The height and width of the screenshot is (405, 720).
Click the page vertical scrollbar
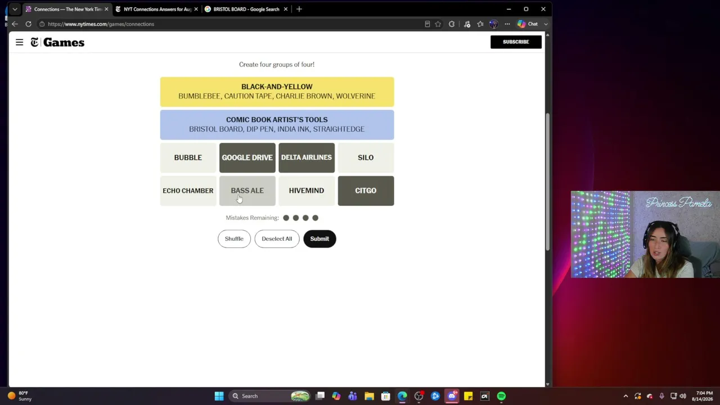(x=547, y=183)
